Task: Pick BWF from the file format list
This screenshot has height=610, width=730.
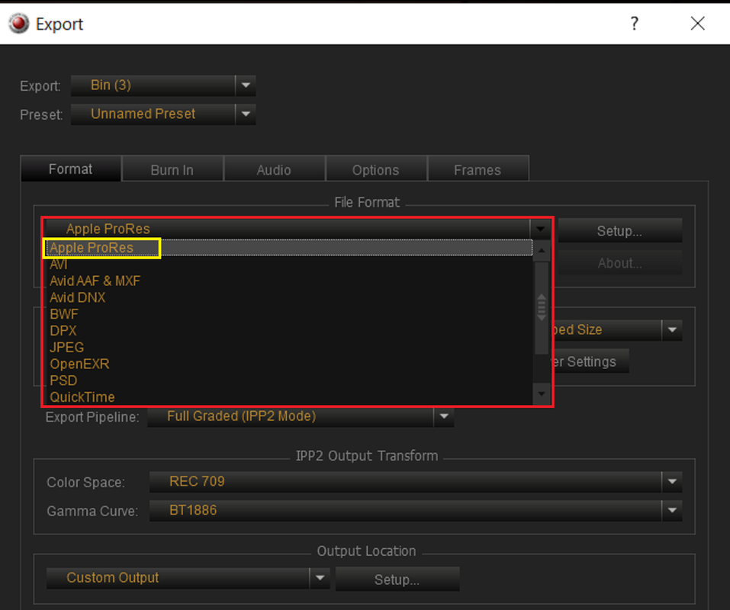Action: (288, 314)
